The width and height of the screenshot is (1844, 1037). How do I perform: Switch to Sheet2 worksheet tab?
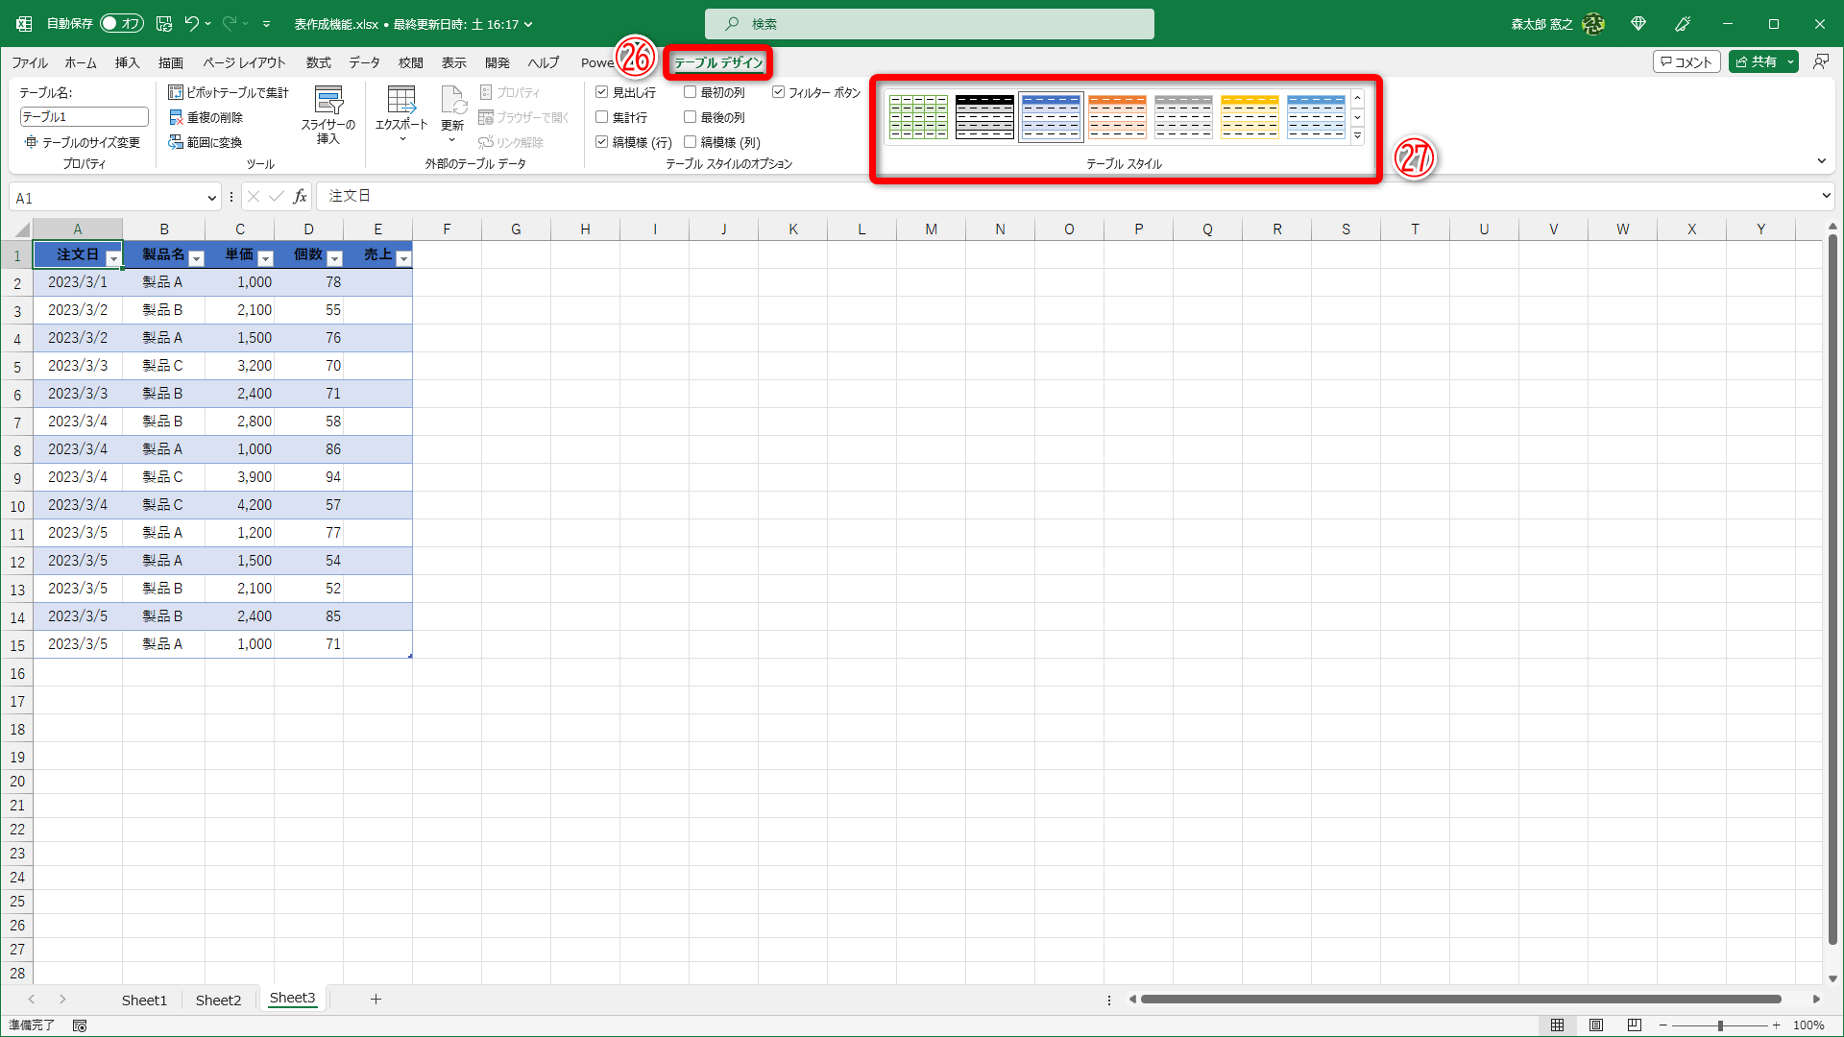point(218,1000)
